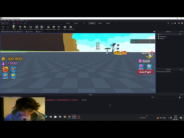The width and height of the screenshot is (184, 138).
Task: Select Workspace in Explorer
Action: [x=163, y=37]
